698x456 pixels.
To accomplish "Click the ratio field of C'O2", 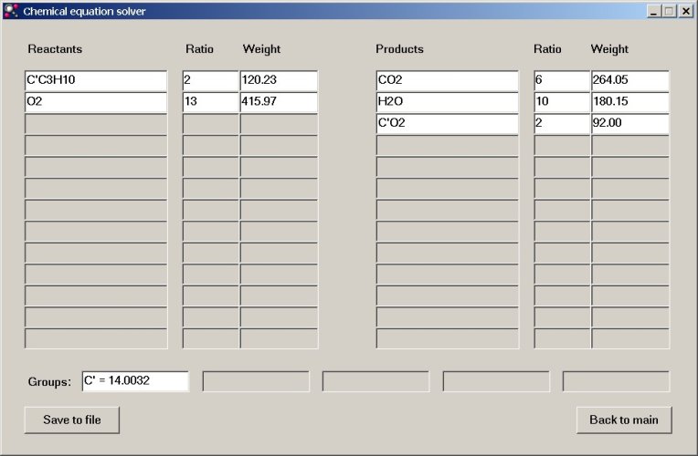I will click(x=562, y=123).
